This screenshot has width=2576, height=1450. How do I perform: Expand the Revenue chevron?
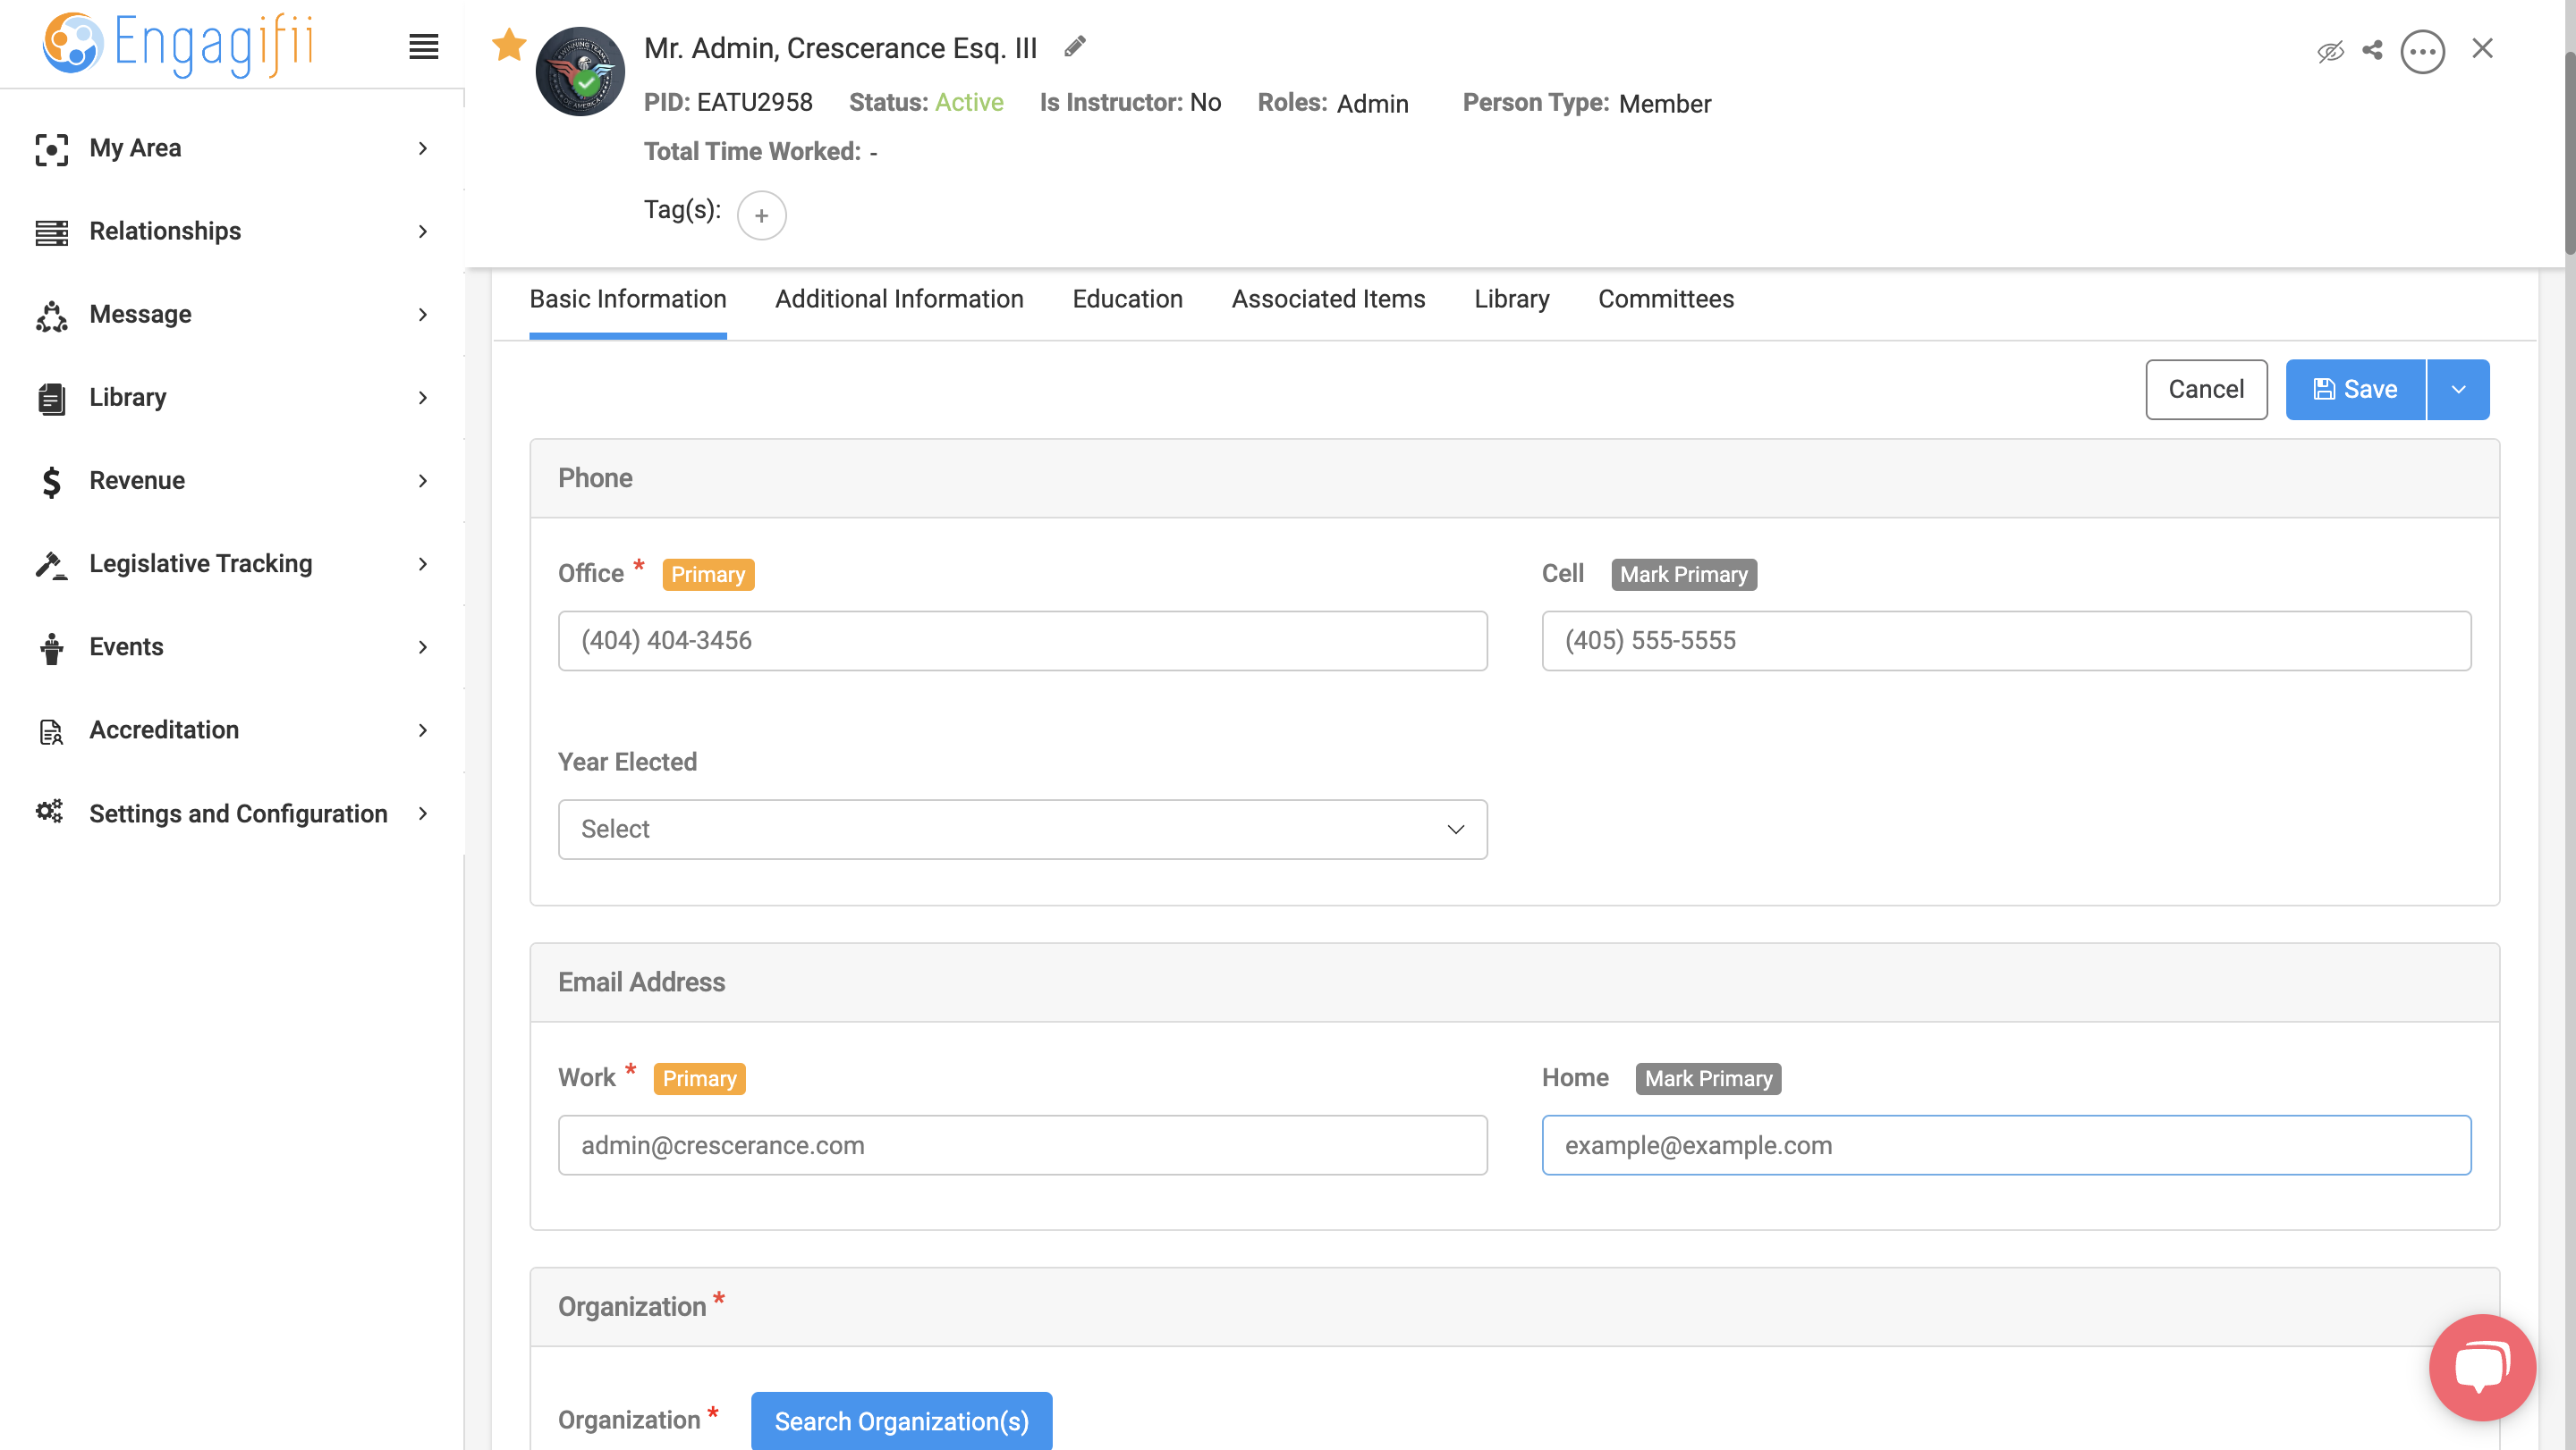coord(423,482)
